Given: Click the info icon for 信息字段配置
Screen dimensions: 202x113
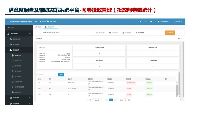Looking at the screenshot, I should point(13,87).
